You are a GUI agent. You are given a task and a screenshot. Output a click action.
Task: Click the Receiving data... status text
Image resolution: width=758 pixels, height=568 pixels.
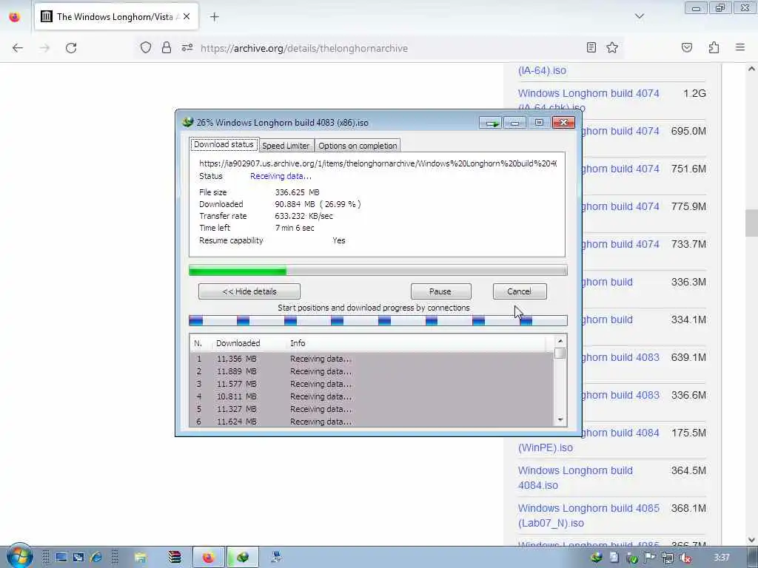(281, 176)
